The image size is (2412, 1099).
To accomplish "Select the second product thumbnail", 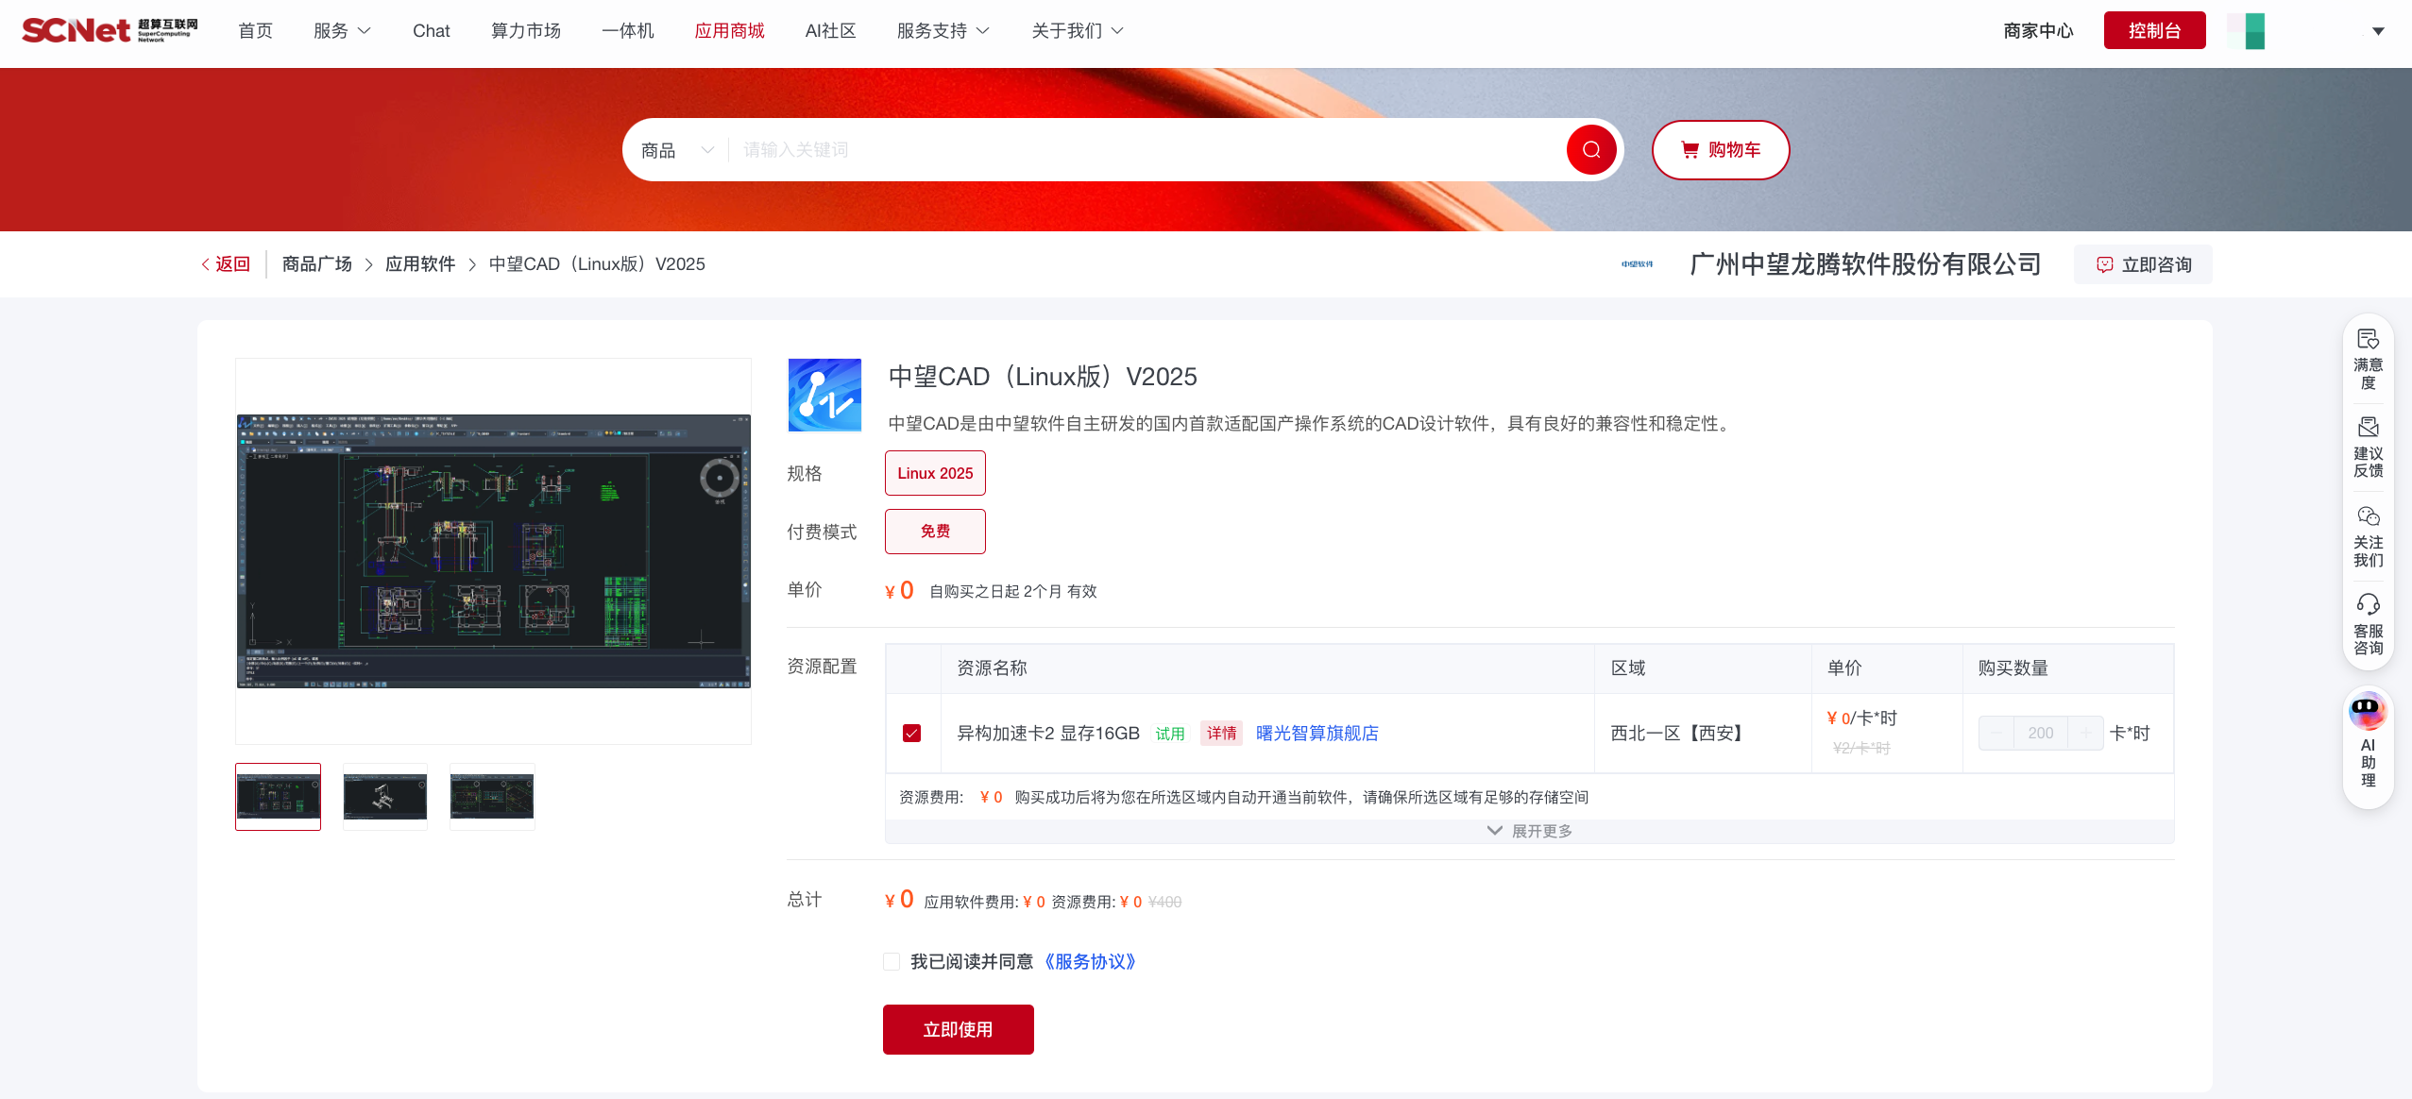I will point(385,797).
